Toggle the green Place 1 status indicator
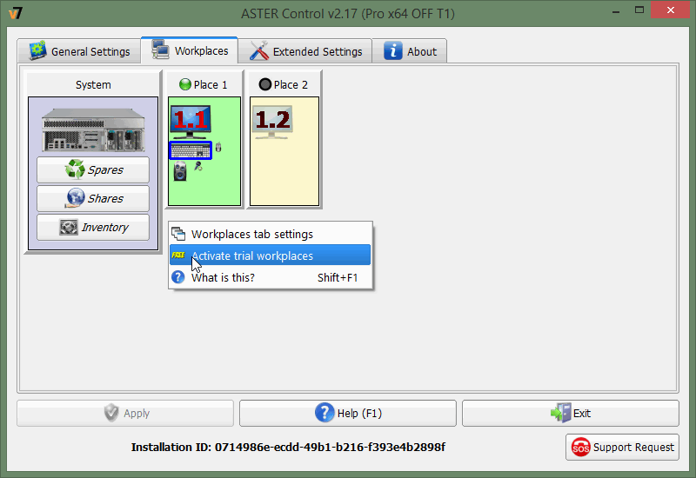The height and width of the screenshot is (478, 696). 184,84
